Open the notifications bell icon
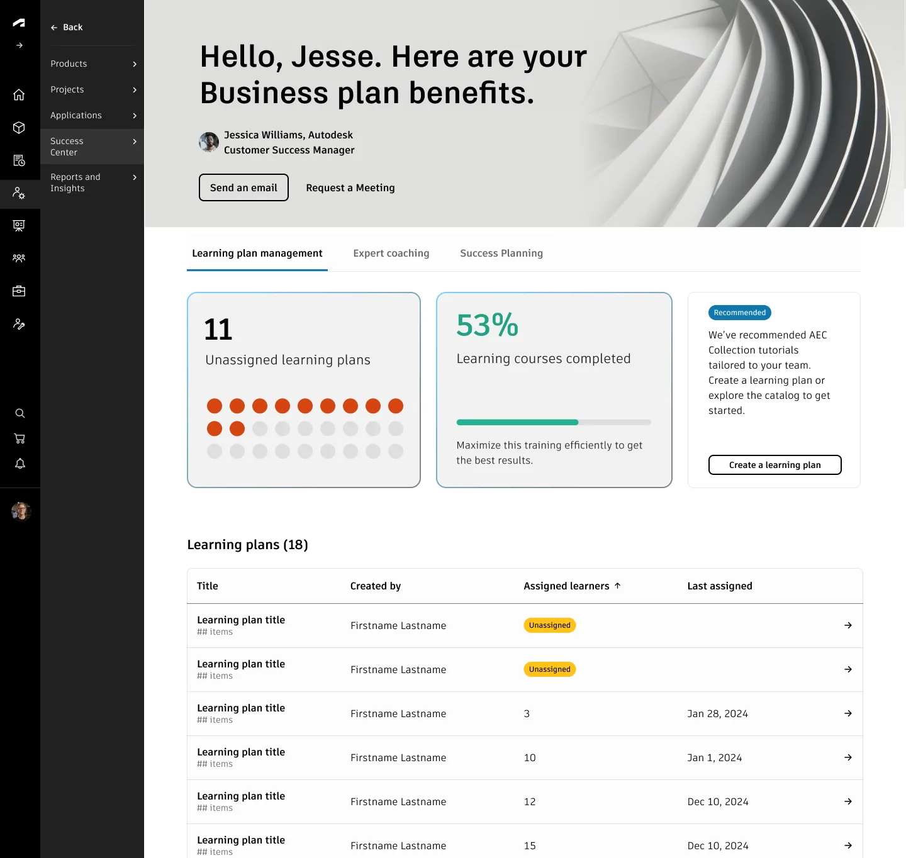This screenshot has width=906, height=858. click(20, 464)
